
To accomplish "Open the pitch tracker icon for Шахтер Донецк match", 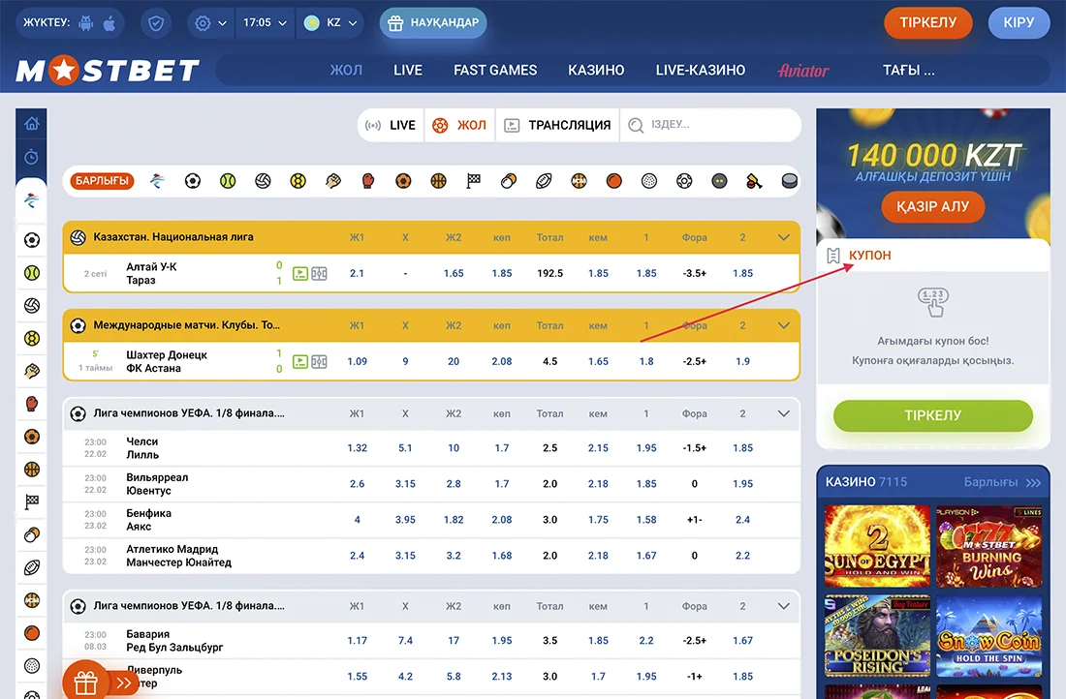I will coord(319,362).
